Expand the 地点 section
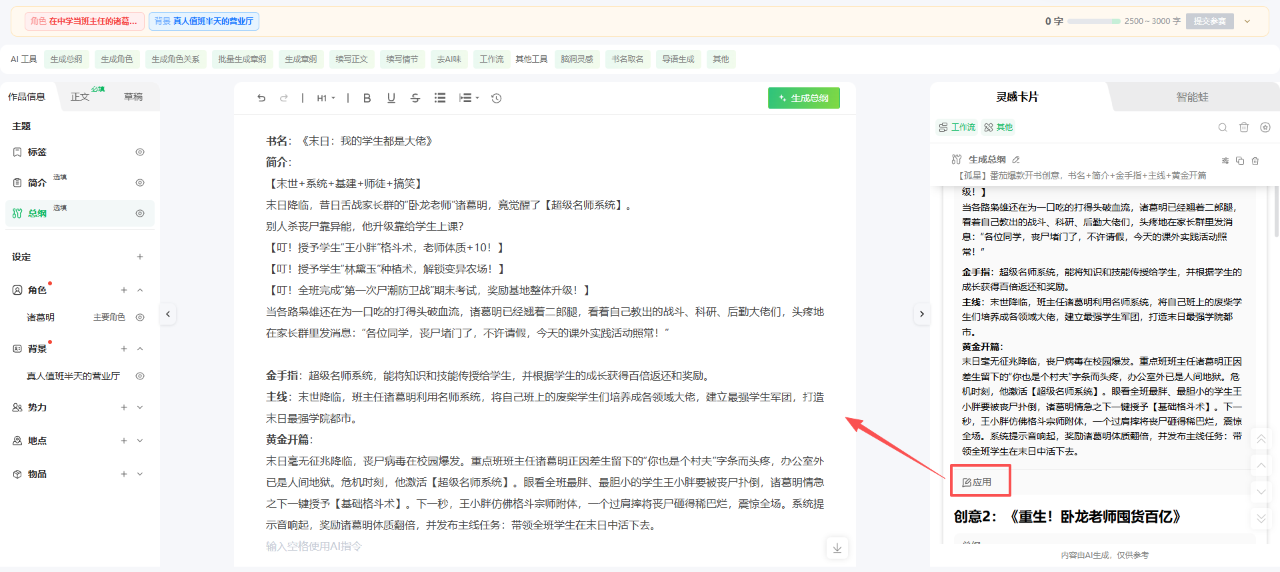The width and height of the screenshot is (1280, 572). pos(140,441)
